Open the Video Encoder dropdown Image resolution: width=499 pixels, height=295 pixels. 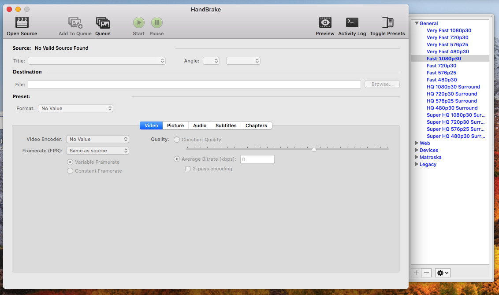tap(97, 139)
